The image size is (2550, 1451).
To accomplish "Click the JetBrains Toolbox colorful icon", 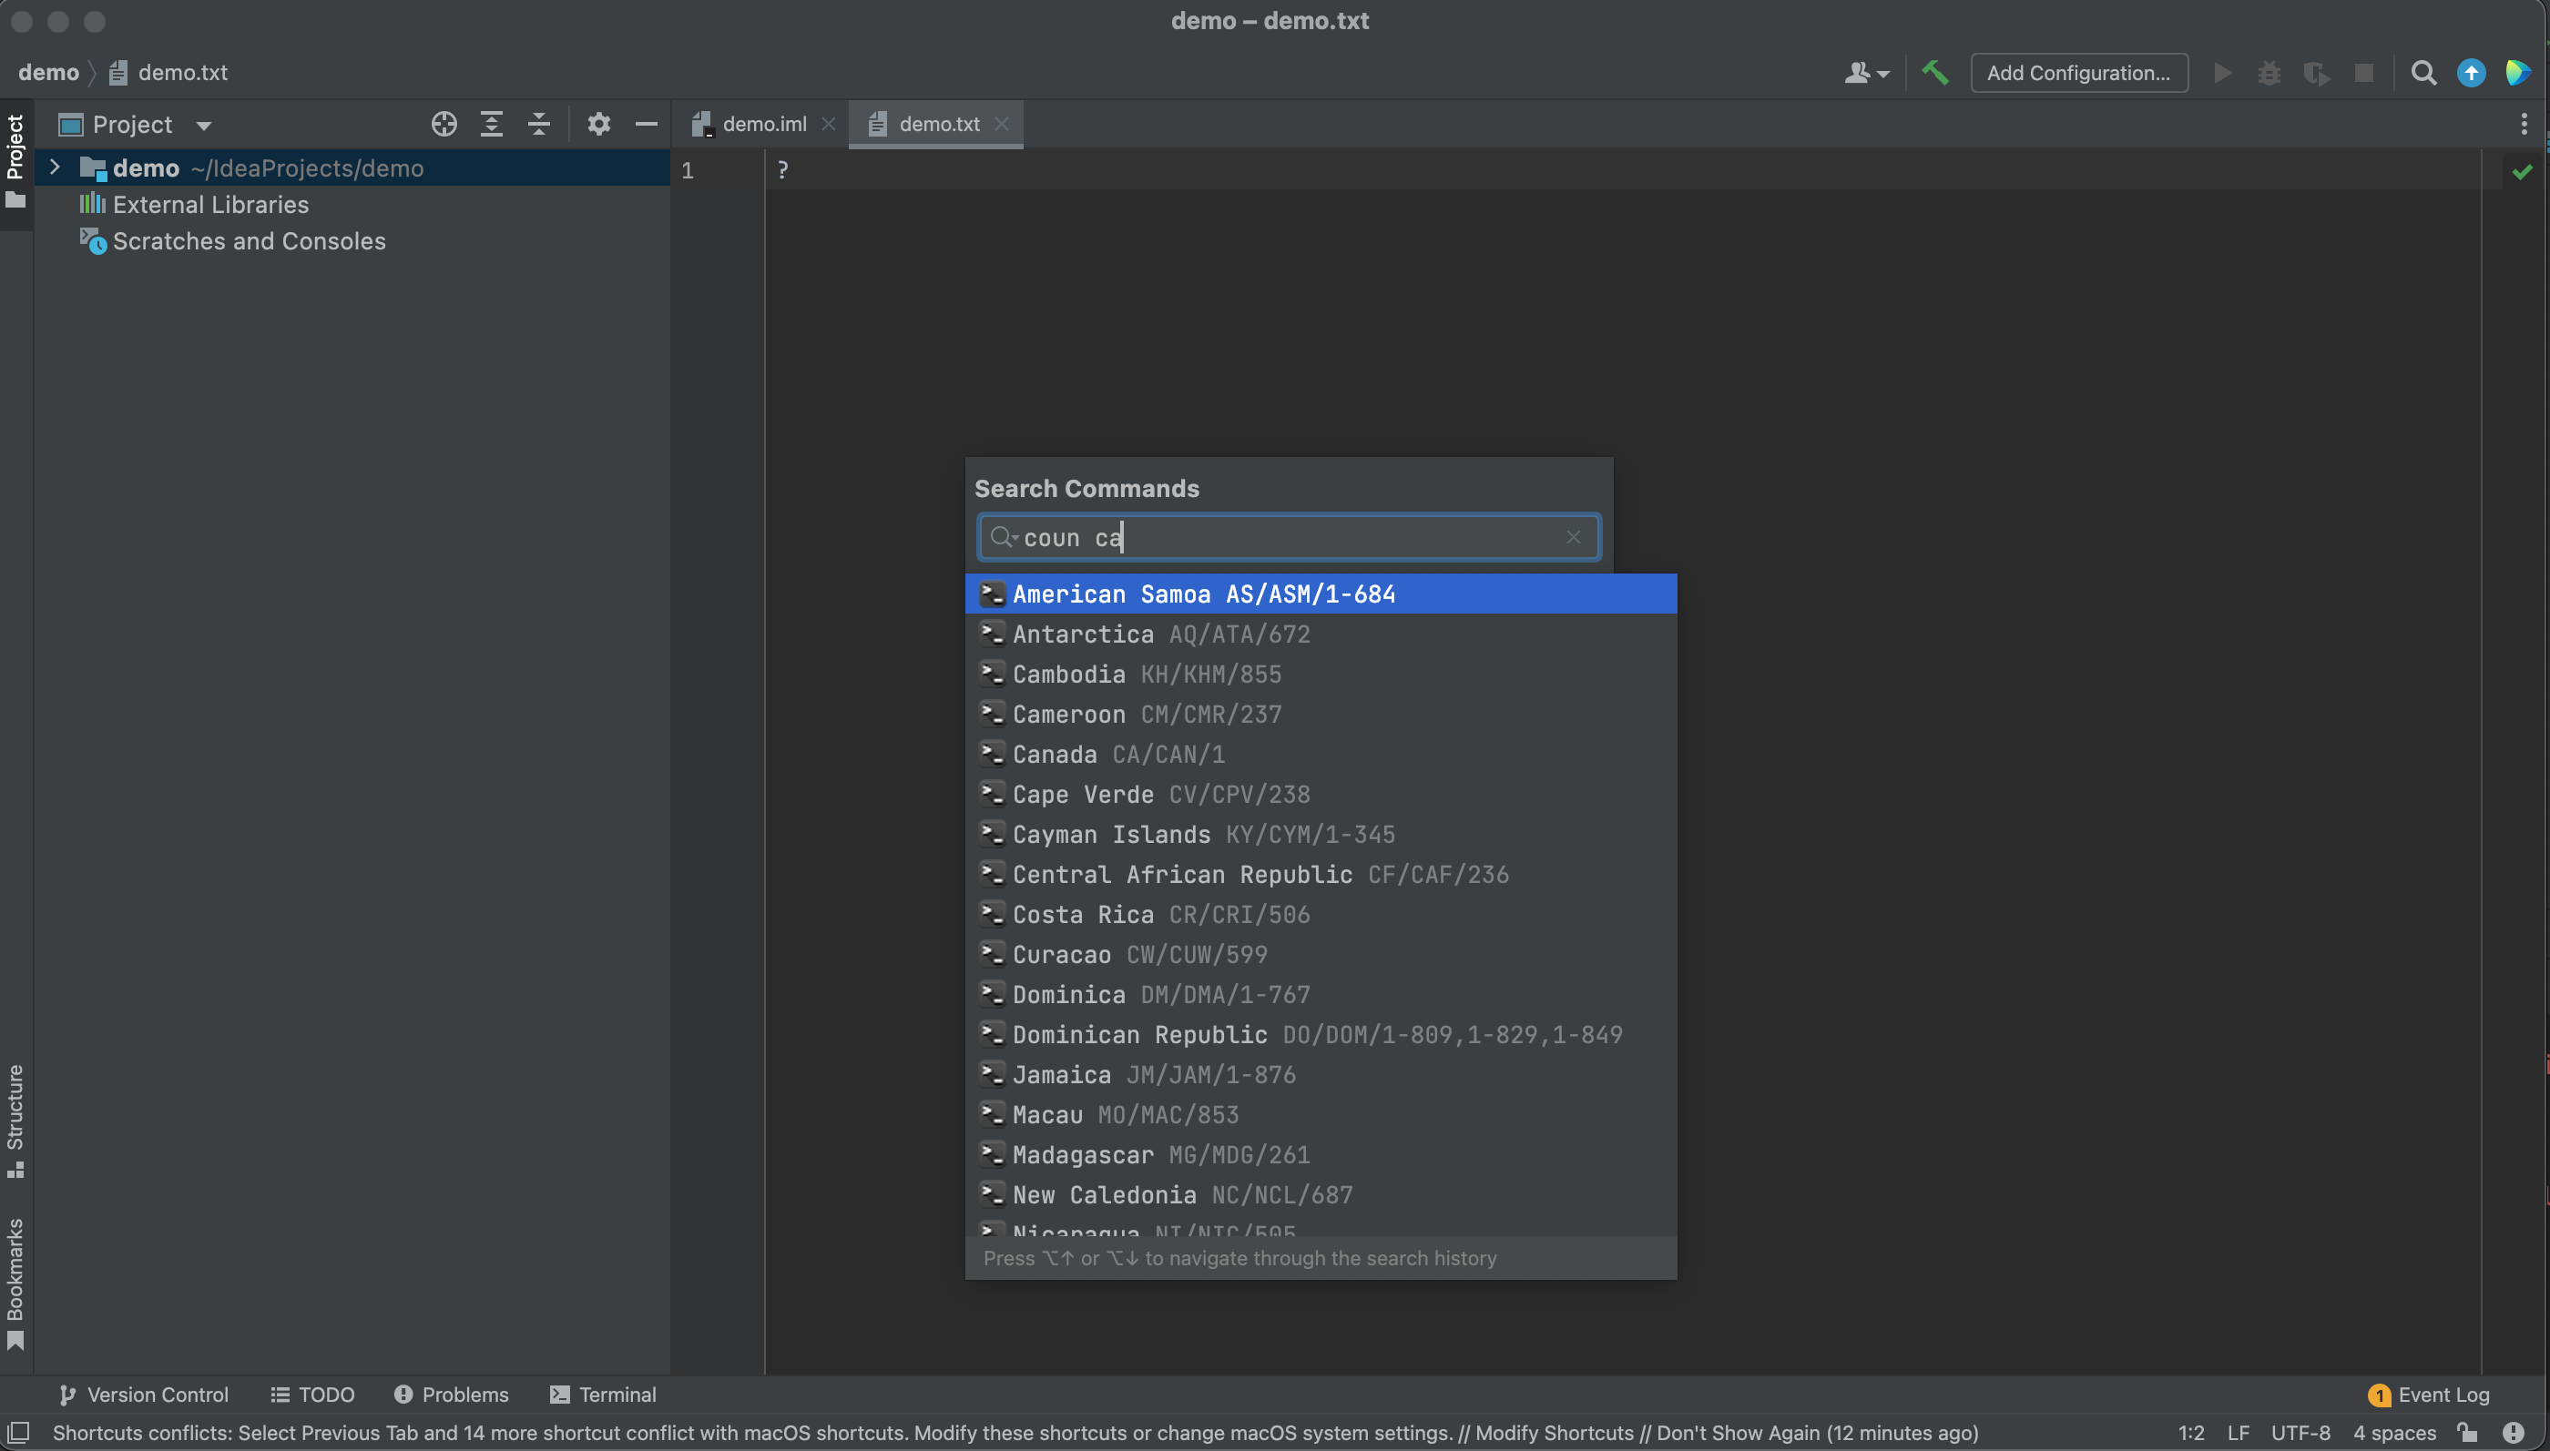I will click(2518, 73).
